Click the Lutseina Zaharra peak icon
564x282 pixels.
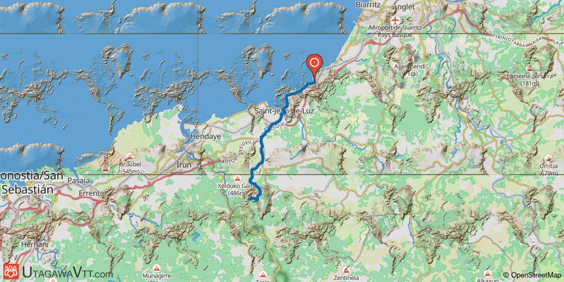tap(529, 69)
